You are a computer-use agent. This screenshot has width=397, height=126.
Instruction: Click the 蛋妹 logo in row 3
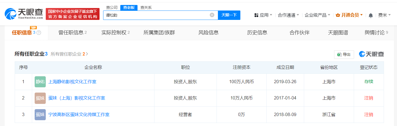tap(40, 114)
